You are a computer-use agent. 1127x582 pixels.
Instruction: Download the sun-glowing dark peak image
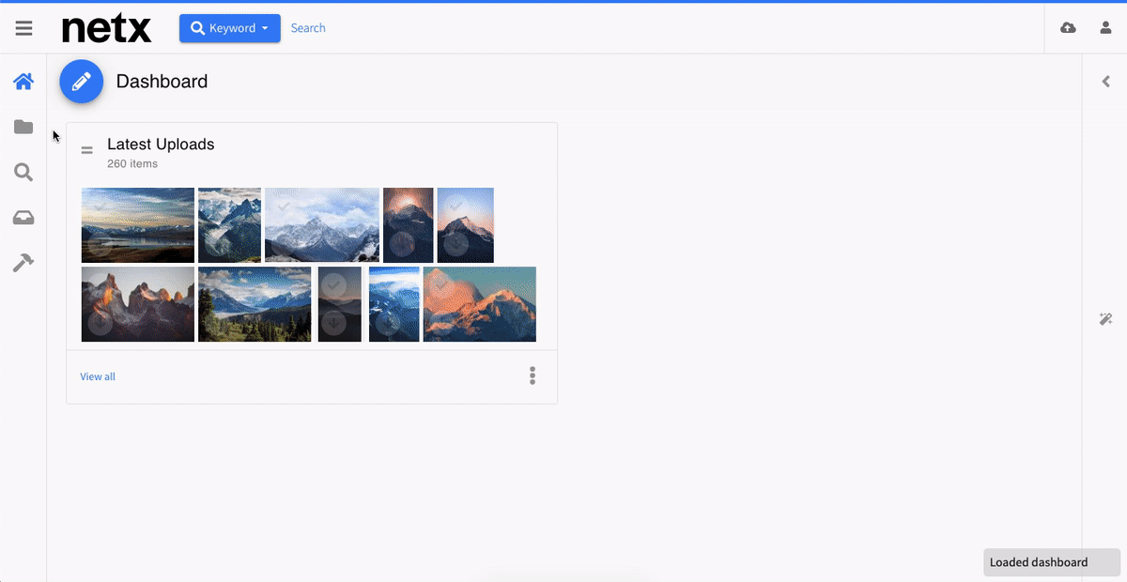pos(401,245)
